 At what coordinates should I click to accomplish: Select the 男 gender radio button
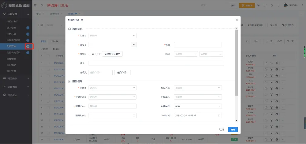tap(90, 54)
